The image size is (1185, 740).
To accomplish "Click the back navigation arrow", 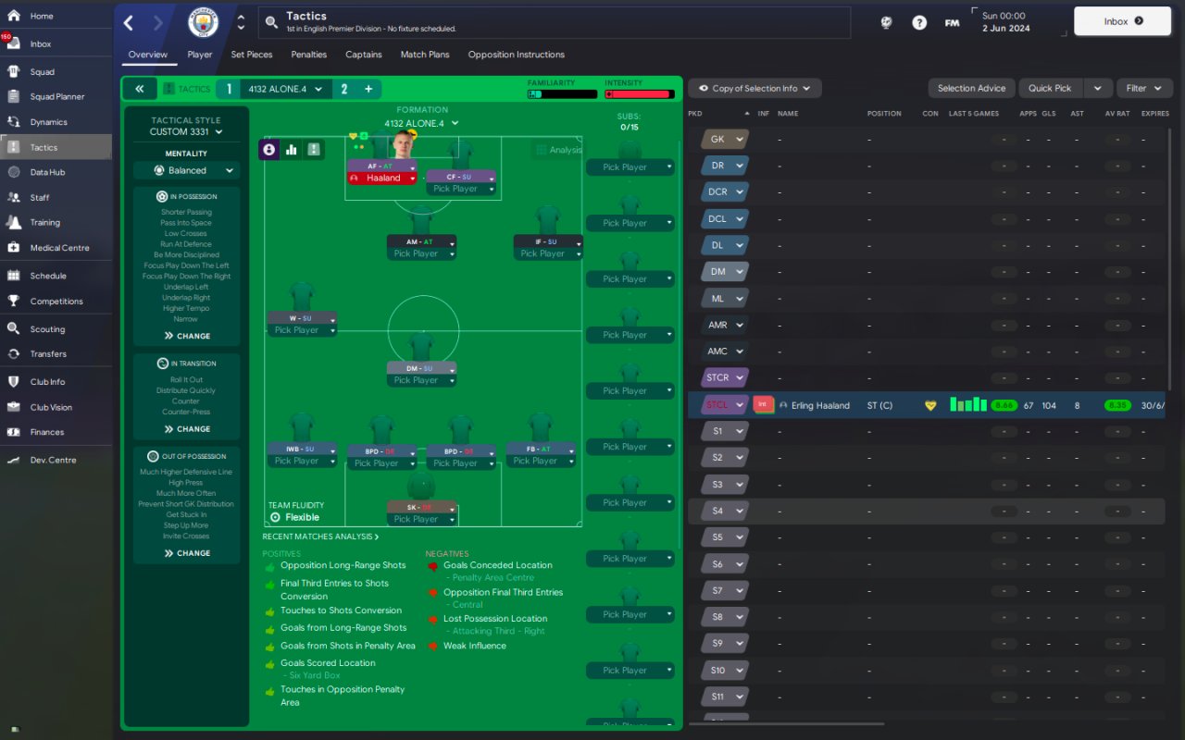I will click(129, 22).
